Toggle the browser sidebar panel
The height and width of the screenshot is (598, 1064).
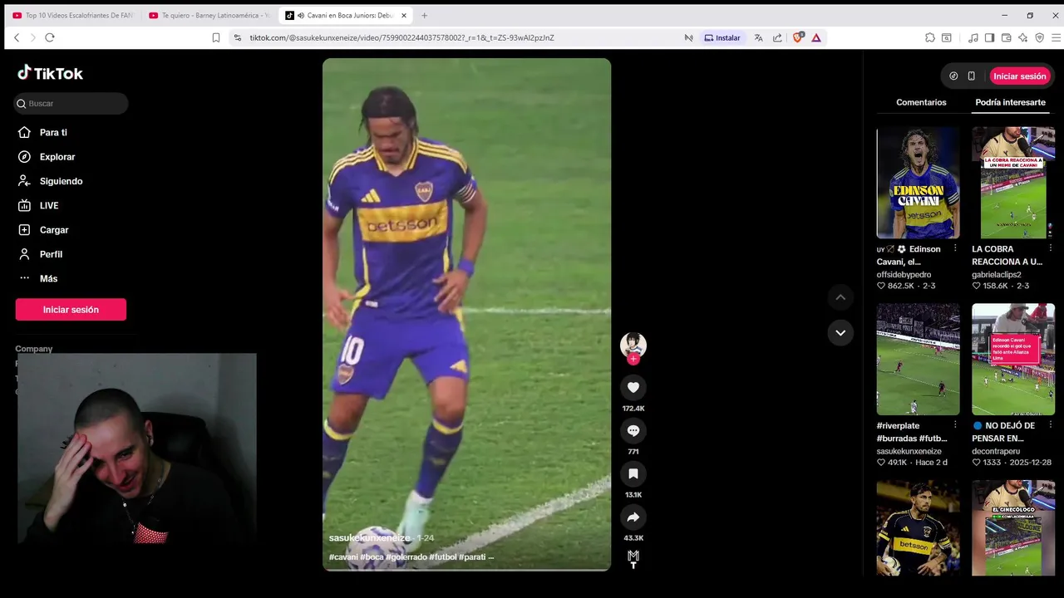tap(989, 37)
